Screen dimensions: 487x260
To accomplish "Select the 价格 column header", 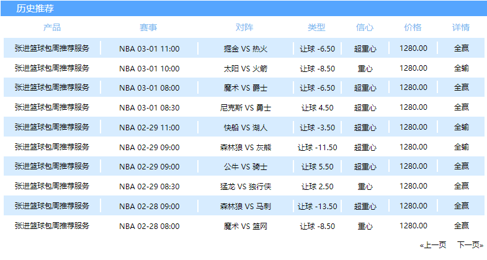I will 413,27.
